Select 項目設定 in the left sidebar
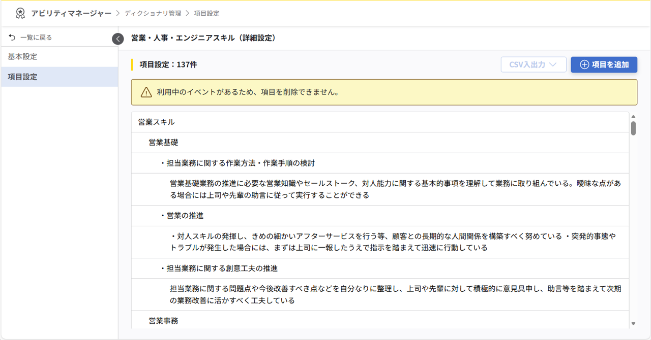This screenshot has height=340, width=651. click(23, 76)
